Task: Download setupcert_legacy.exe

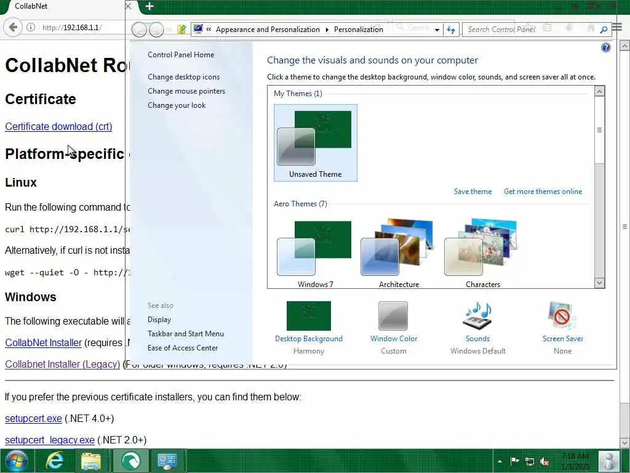Action: 49,440
